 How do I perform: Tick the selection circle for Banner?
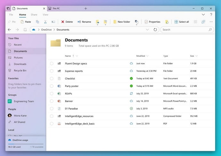[52, 101]
